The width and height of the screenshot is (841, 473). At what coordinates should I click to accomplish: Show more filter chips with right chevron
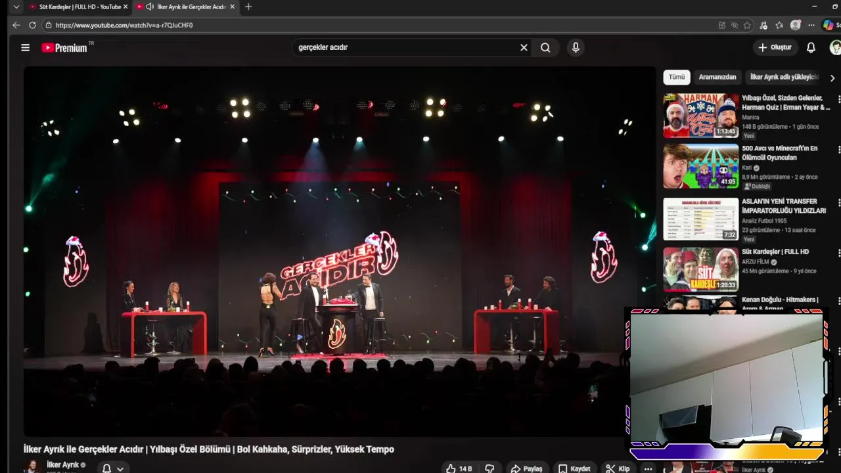click(x=832, y=78)
